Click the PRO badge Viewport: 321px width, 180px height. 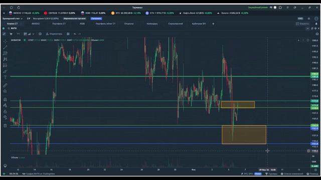(x=300, y=18)
